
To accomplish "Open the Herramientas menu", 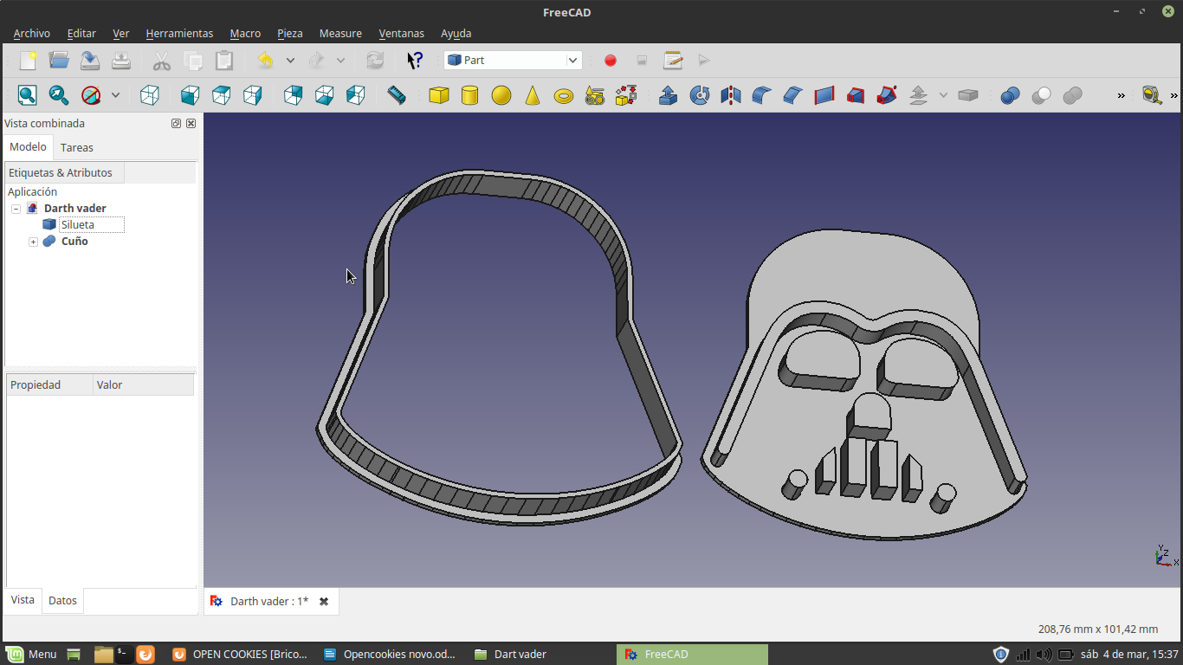I will point(179,33).
